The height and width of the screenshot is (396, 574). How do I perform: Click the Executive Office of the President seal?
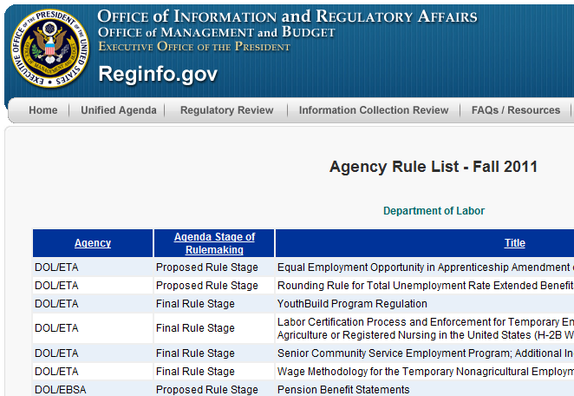(49, 48)
